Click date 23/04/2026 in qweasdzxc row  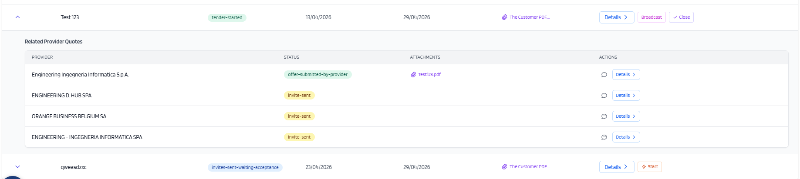click(318, 167)
